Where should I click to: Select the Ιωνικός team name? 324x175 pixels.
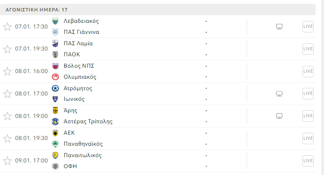[74, 99]
